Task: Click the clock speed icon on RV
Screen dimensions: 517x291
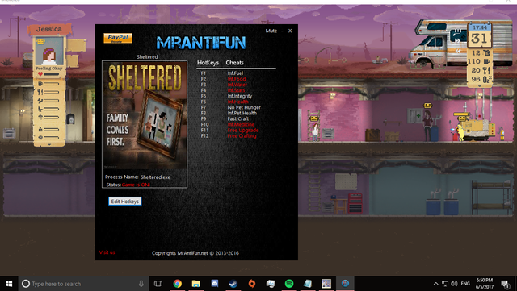Action: pyautogui.click(x=458, y=31)
